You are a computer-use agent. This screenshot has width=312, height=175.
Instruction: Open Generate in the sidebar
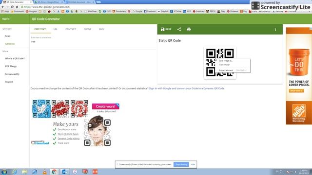(10, 44)
